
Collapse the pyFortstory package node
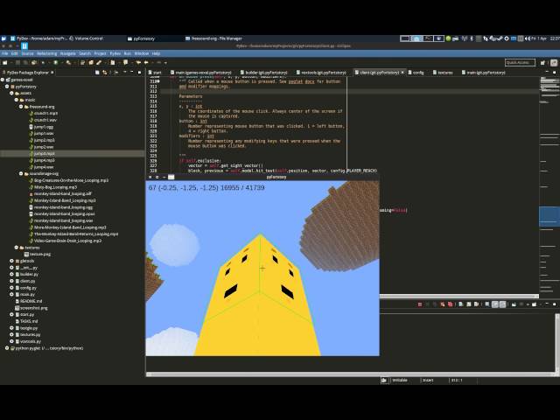click(x=7, y=87)
